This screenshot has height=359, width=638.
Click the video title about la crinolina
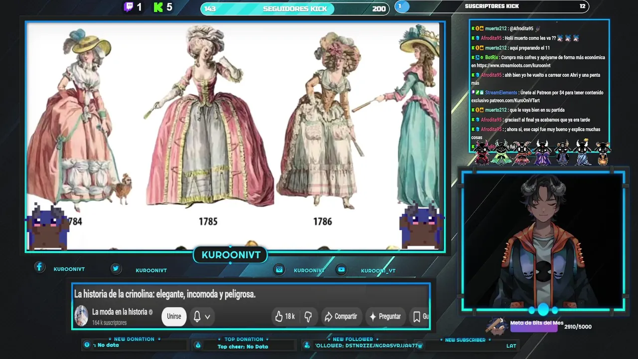(x=165, y=294)
